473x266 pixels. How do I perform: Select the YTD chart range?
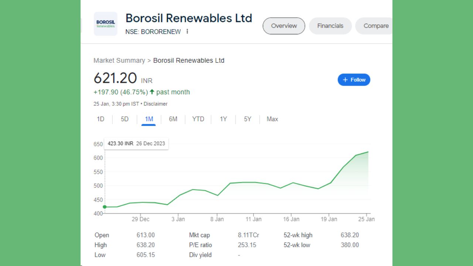pos(198,119)
